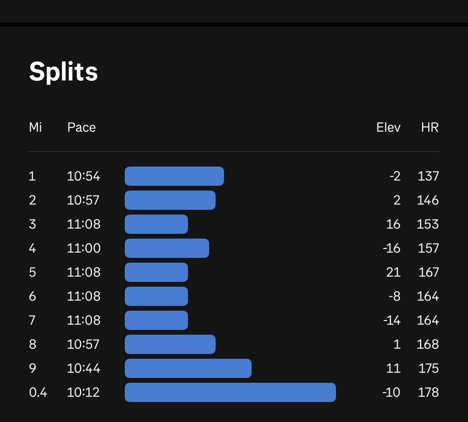Select the HR column header
Viewport: 468px width, 422px height.
(x=430, y=127)
